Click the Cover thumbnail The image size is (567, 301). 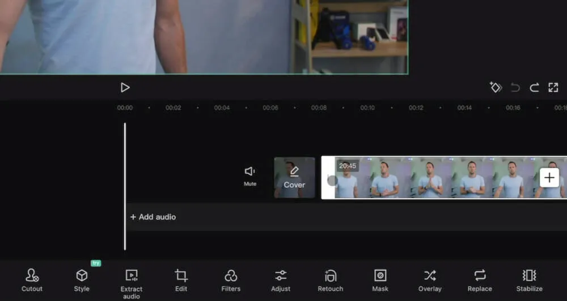pos(294,178)
